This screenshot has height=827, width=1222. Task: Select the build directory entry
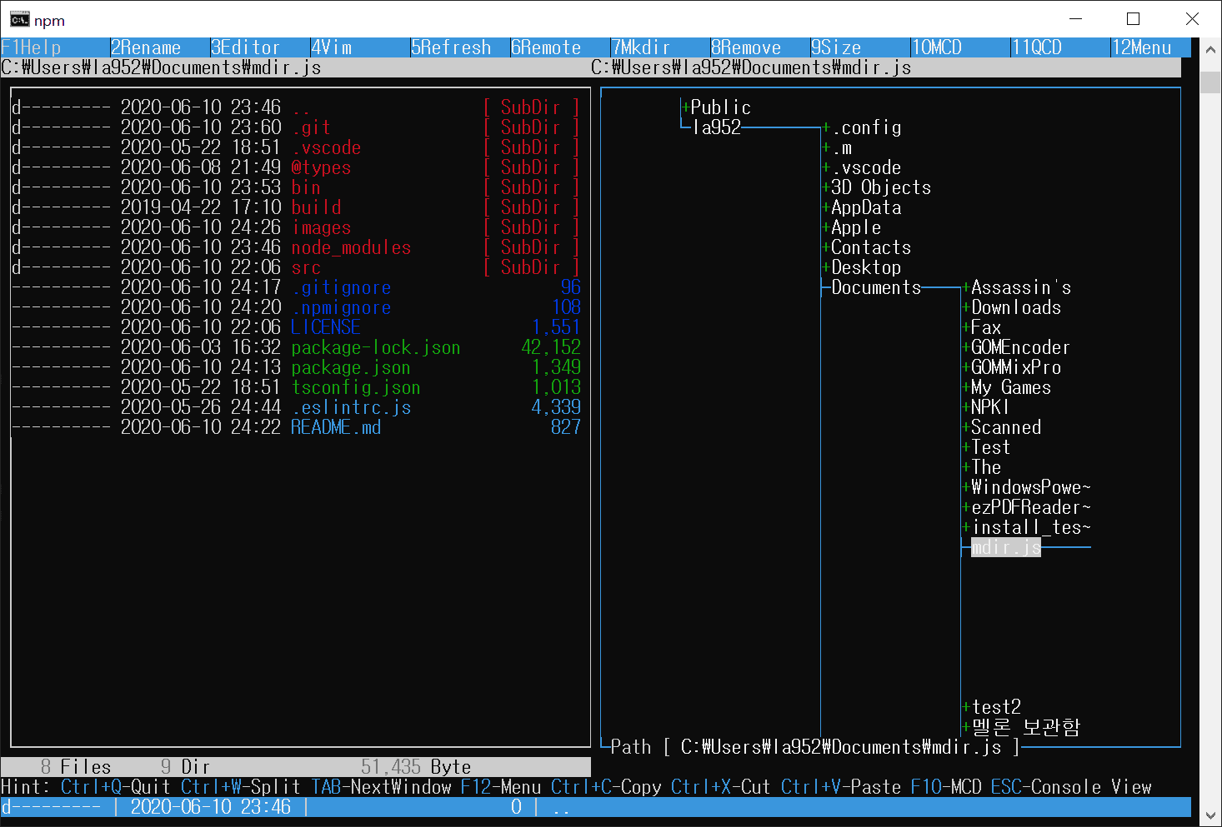tap(296, 207)
